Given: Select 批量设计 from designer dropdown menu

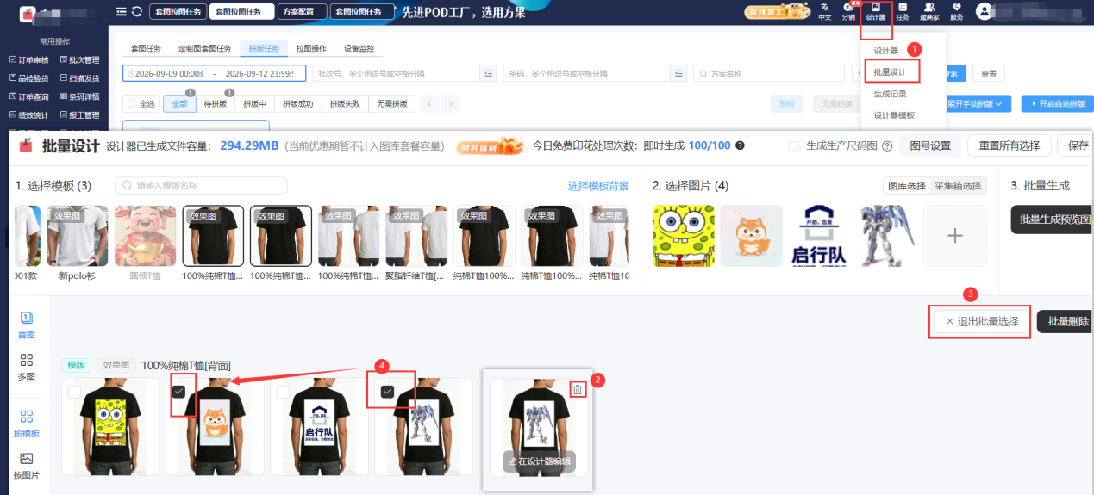Looking at the screenshot, I should 890,72.
